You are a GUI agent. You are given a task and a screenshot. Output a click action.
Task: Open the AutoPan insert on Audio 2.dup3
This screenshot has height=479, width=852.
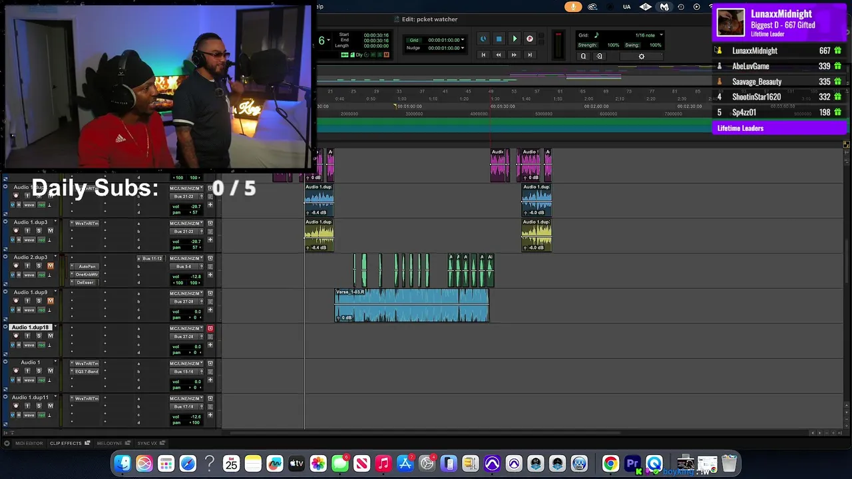(87, 267)
